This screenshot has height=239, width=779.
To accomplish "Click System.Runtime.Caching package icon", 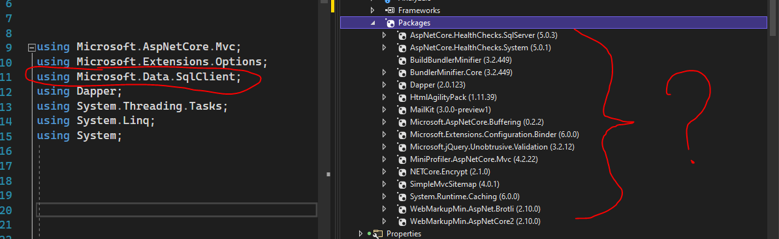I will pos(402,197).
